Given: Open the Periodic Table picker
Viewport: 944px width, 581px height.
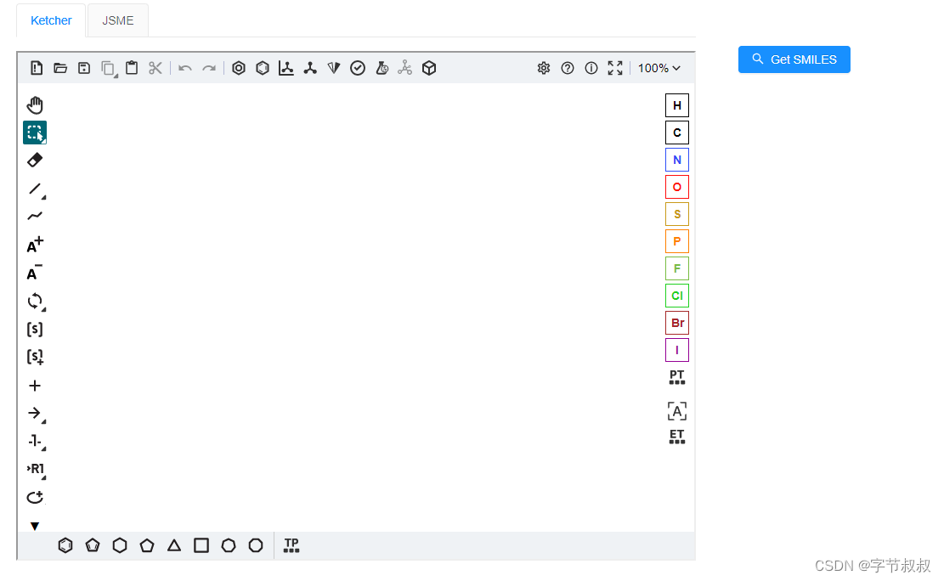Looking at the screenshot, I should pos(676,376).
